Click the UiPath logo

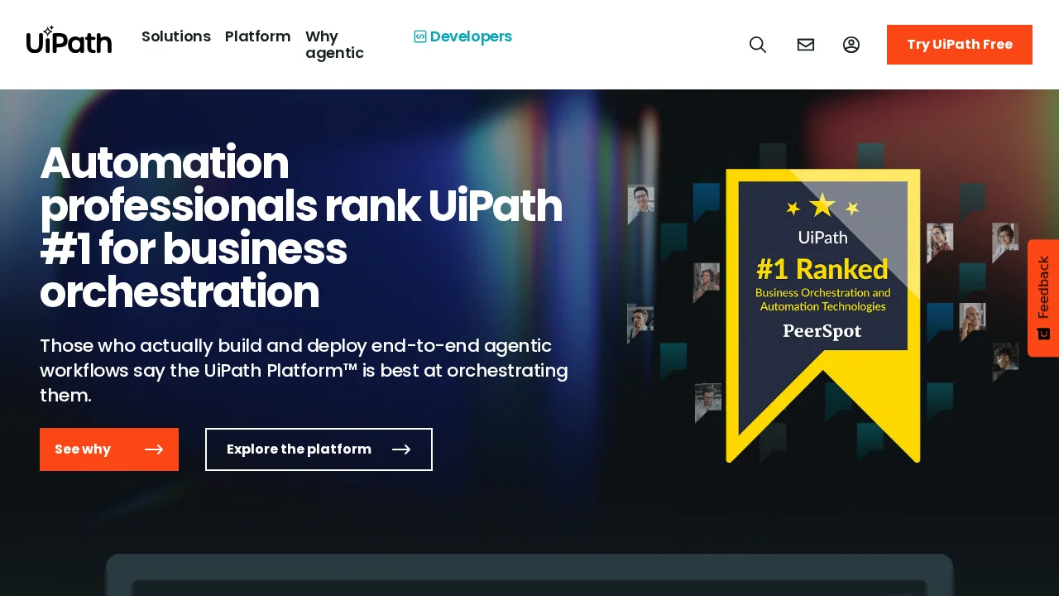69,40
